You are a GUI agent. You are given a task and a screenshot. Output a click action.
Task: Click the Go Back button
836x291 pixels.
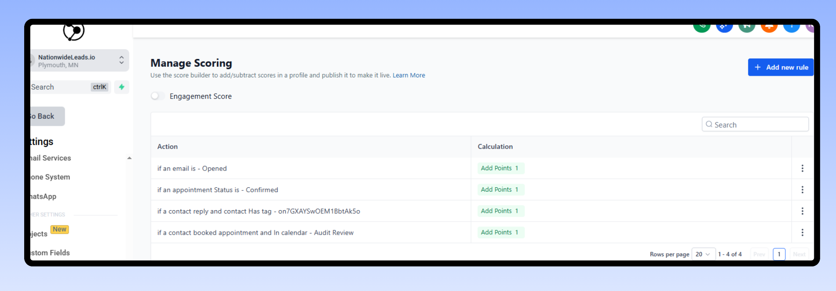[46, 116]
